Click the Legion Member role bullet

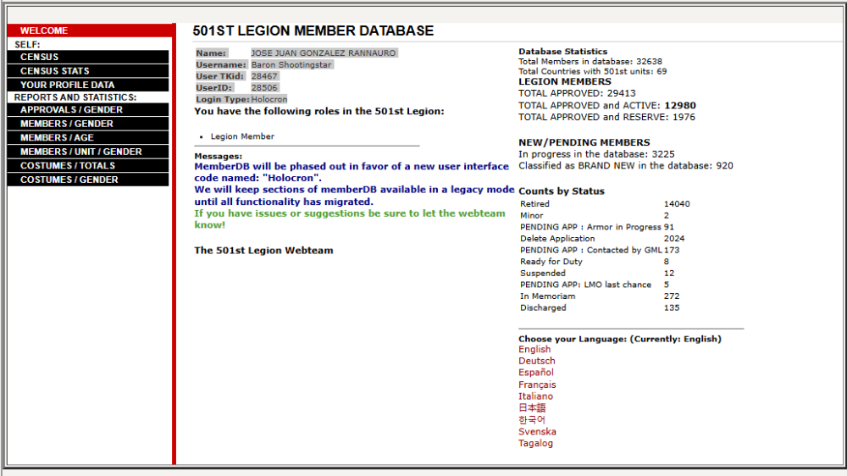(x=242, y=136)
